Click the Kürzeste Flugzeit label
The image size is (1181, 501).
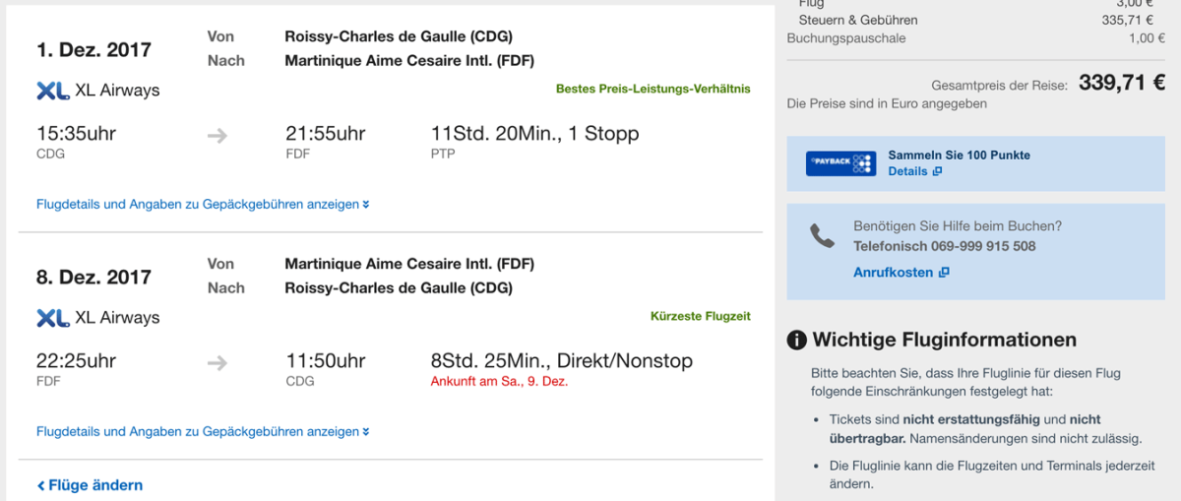(700, 317)
